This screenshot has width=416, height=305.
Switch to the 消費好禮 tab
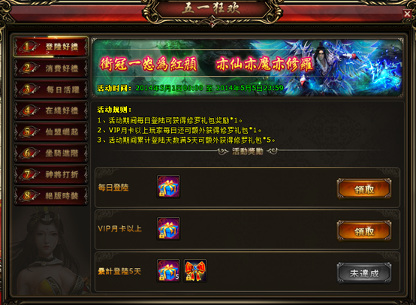pyautogui.click(x=50, y=68)
